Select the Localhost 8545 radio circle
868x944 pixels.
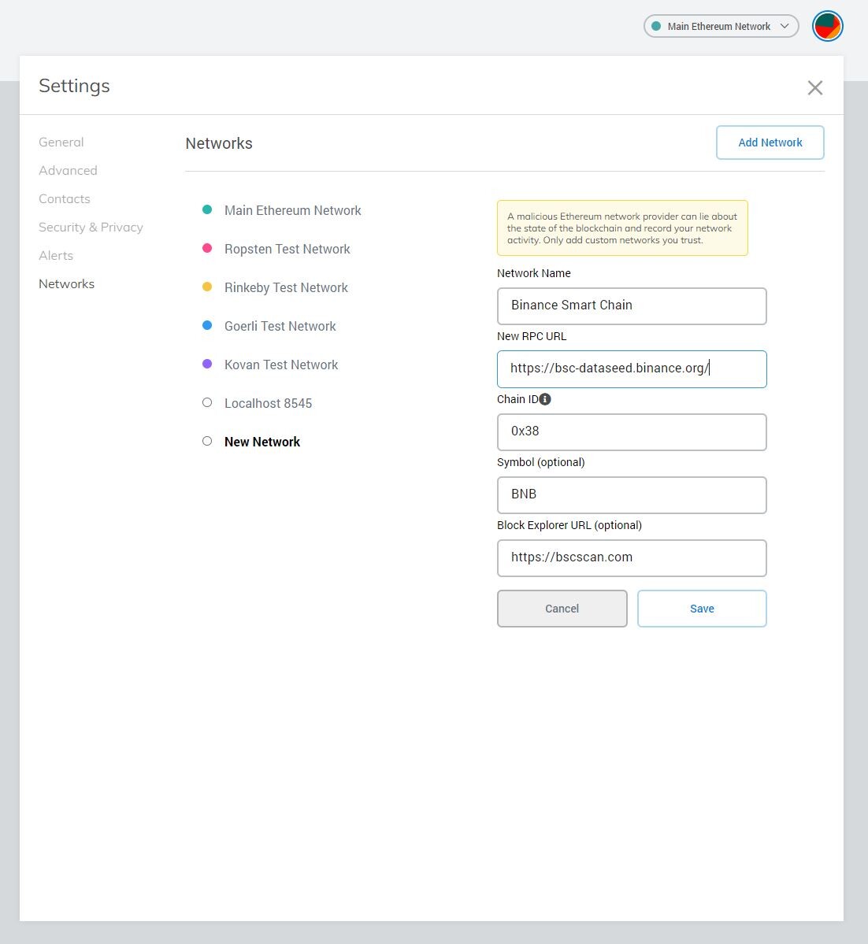(x=207, y=402)
